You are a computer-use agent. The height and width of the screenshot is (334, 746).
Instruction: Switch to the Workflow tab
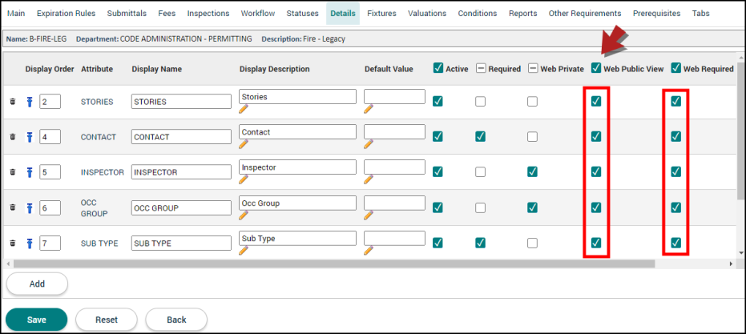(258, 14)
